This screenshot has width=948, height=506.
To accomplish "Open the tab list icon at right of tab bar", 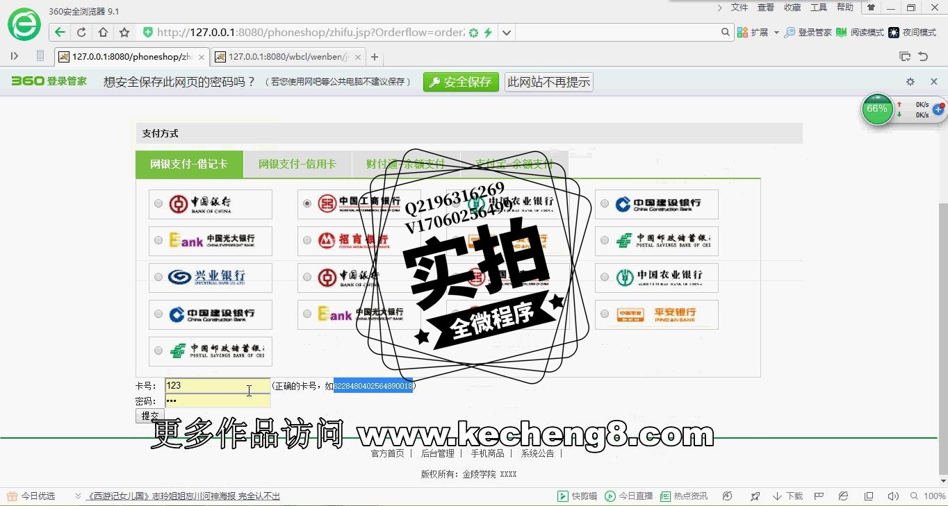I will [x=905, y=56].
